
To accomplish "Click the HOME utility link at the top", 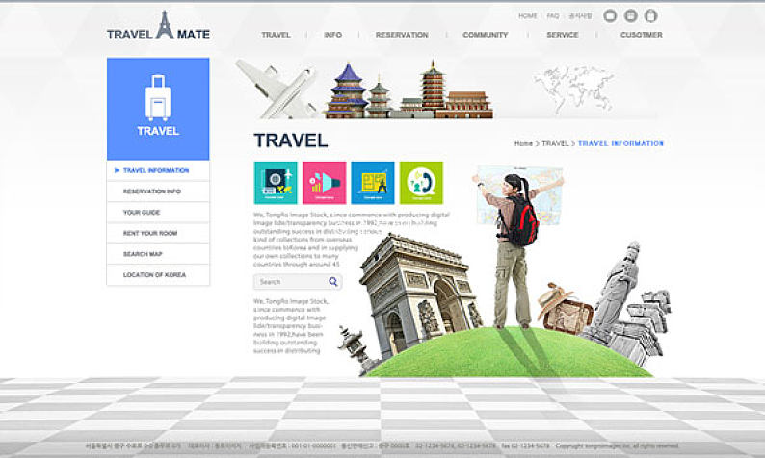I will 527,16.
